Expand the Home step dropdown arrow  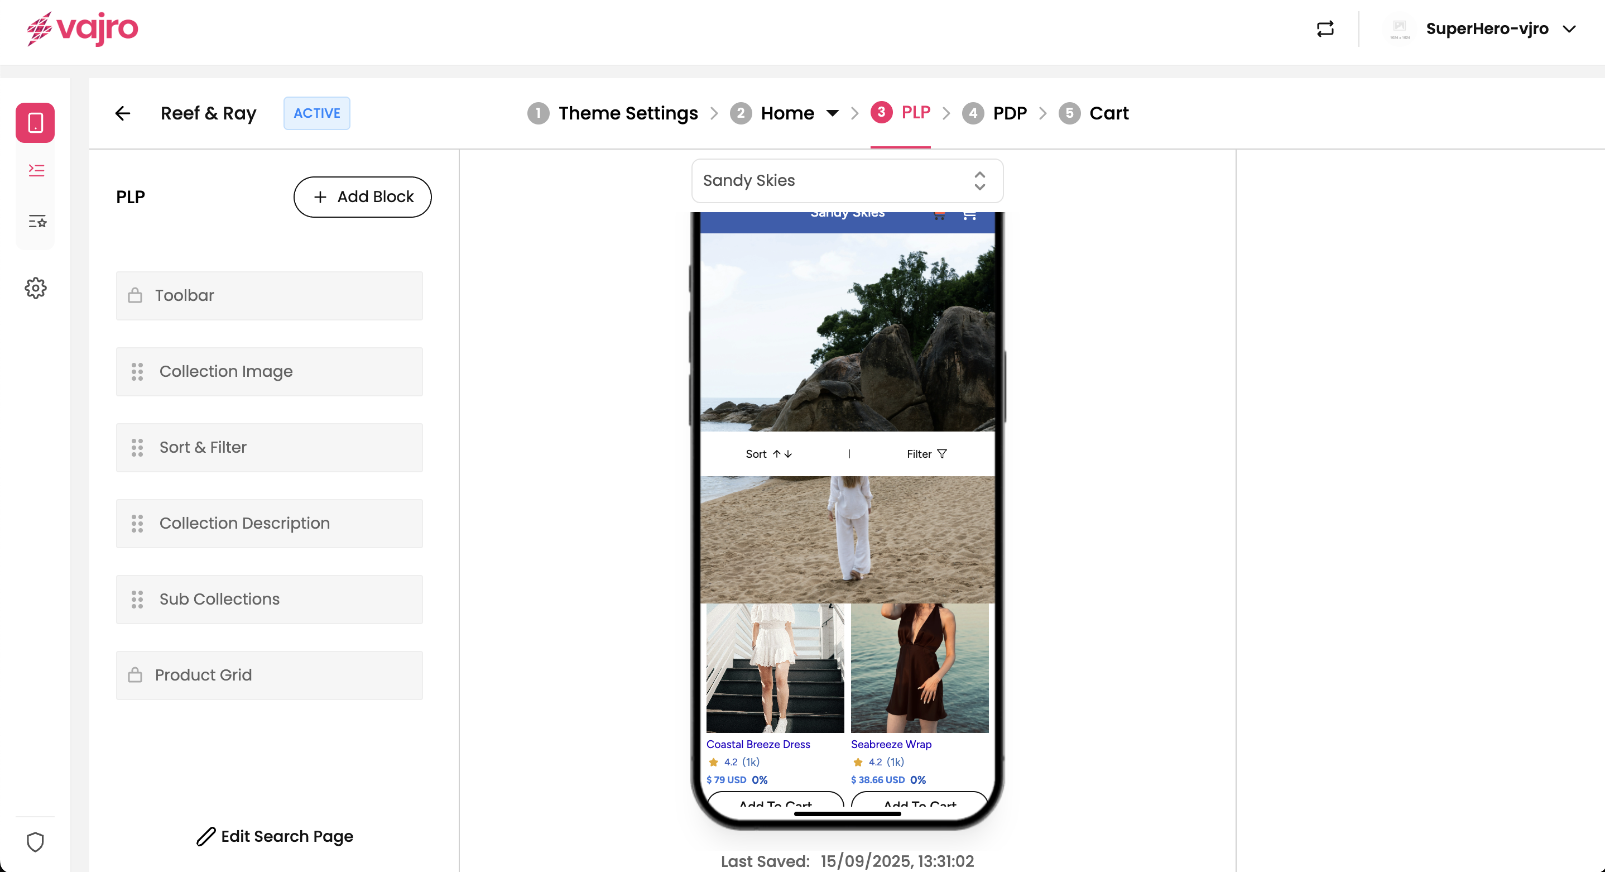[832, 113]
